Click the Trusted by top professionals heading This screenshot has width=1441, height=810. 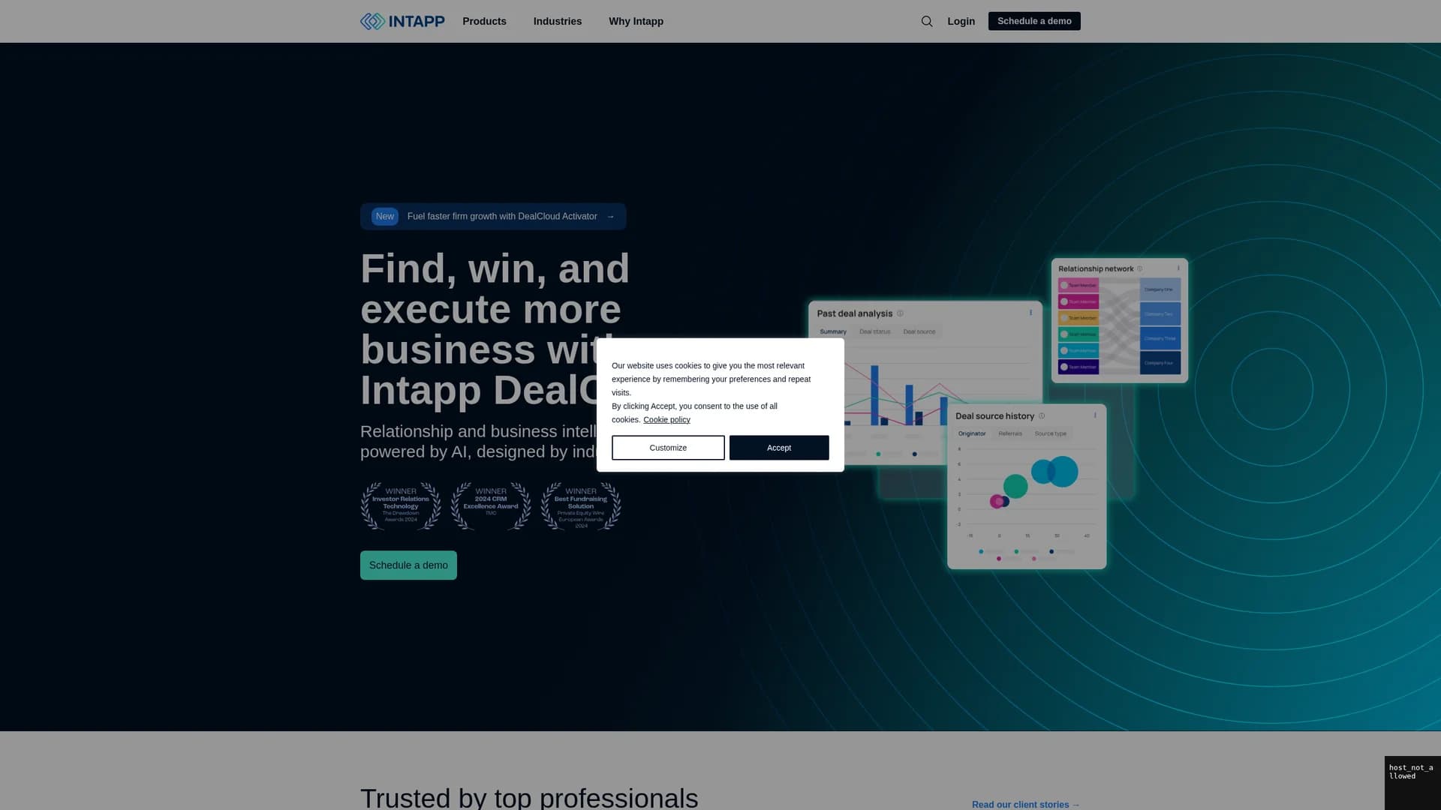coord(529,797)
